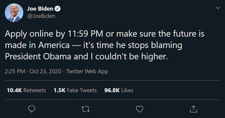
Task: Click the verified badge next to Joe Biden
Action: click(x=58, y=9)
